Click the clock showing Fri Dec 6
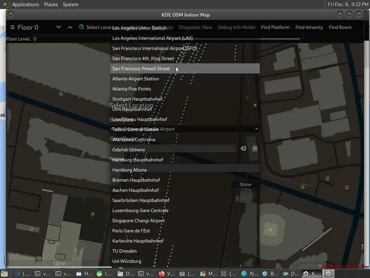The width and height of the screenshot is (370, 278). (x=348, y=4)
